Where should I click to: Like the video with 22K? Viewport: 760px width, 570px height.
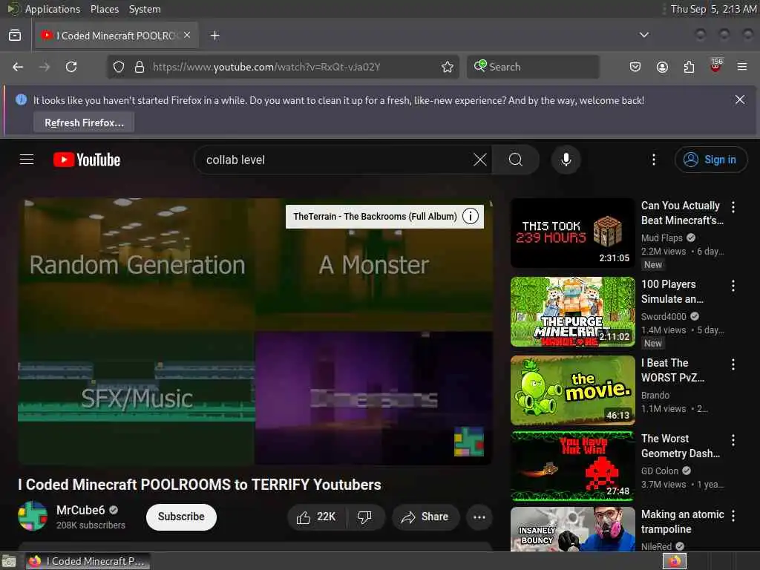click(317, 517)
